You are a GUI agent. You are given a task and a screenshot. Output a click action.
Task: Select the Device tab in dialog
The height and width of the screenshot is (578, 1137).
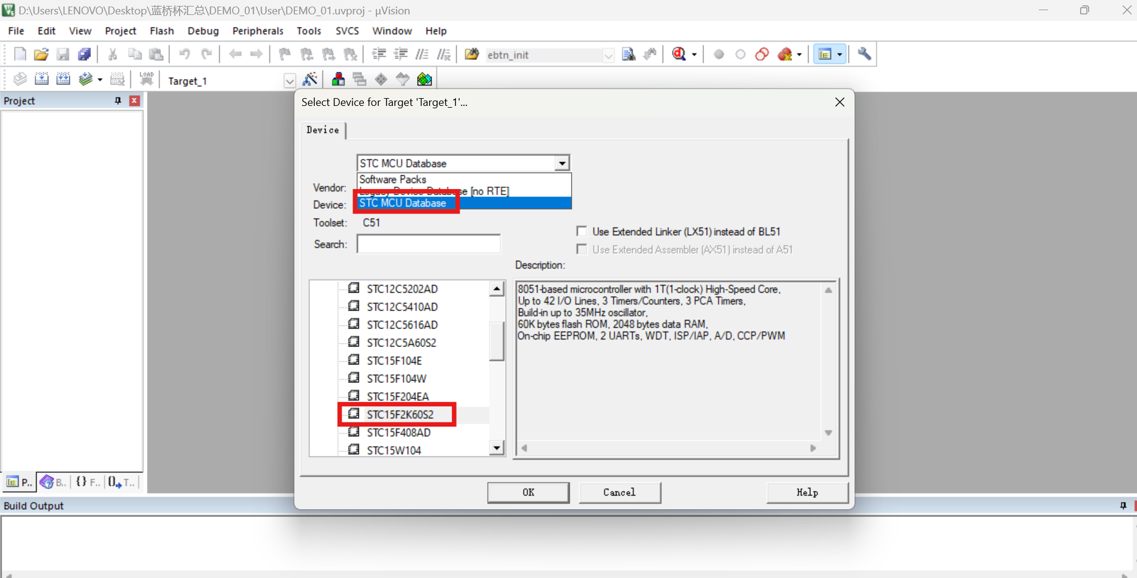323,130
